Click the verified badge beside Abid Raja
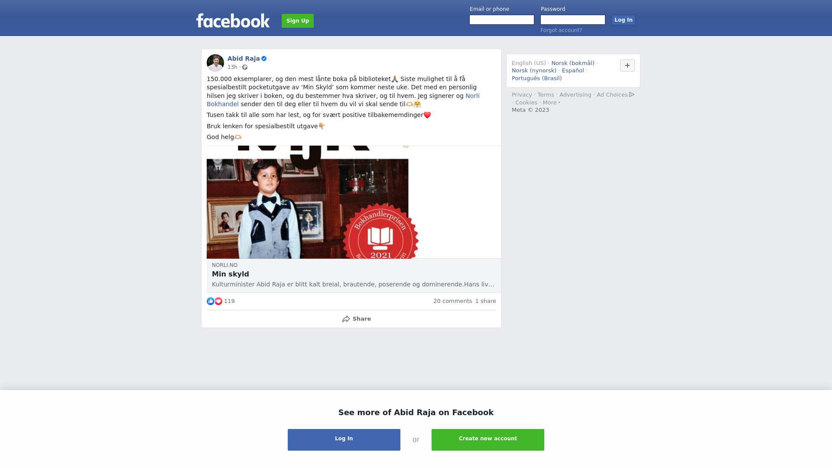 click(x=264, y=58)
